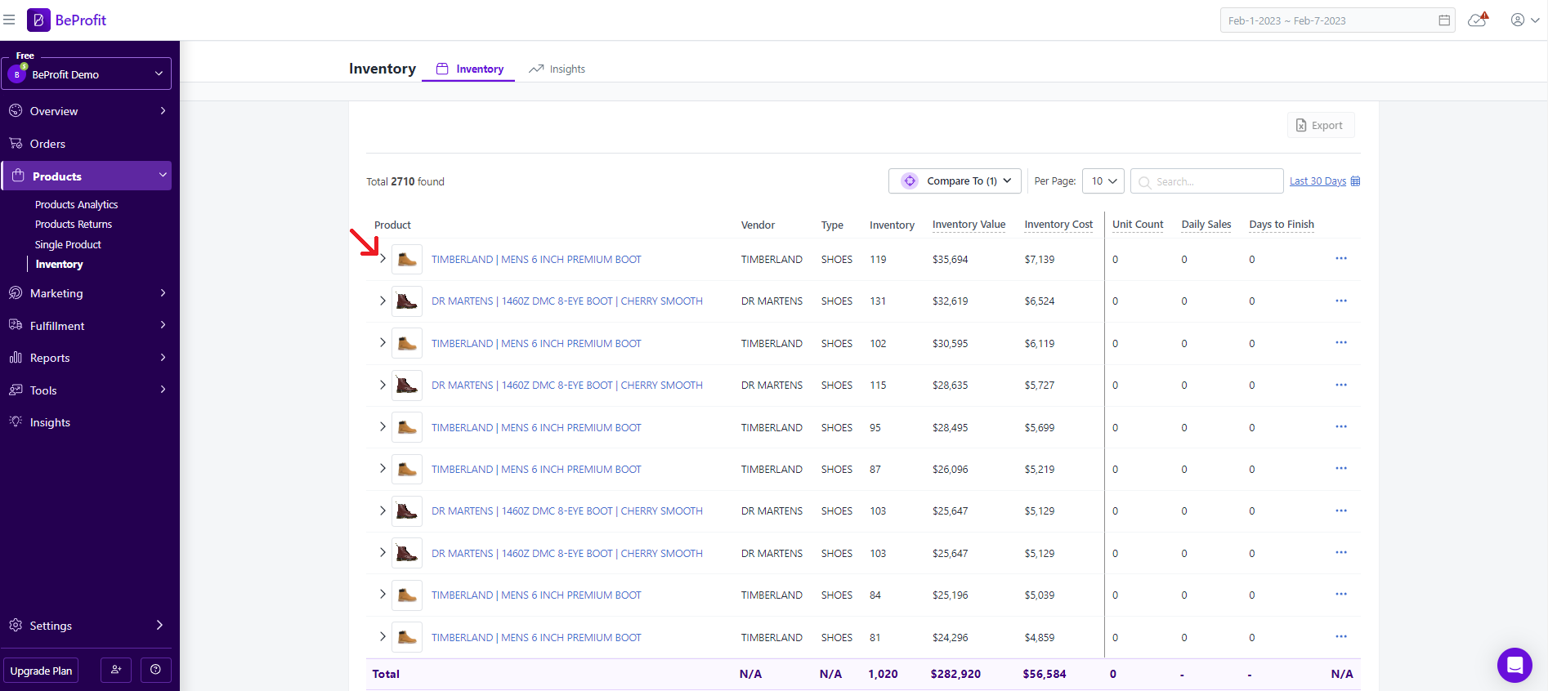Click the 'Total 2710 found' text
This screenshot has height=691, width=1548.
(405, 181)
